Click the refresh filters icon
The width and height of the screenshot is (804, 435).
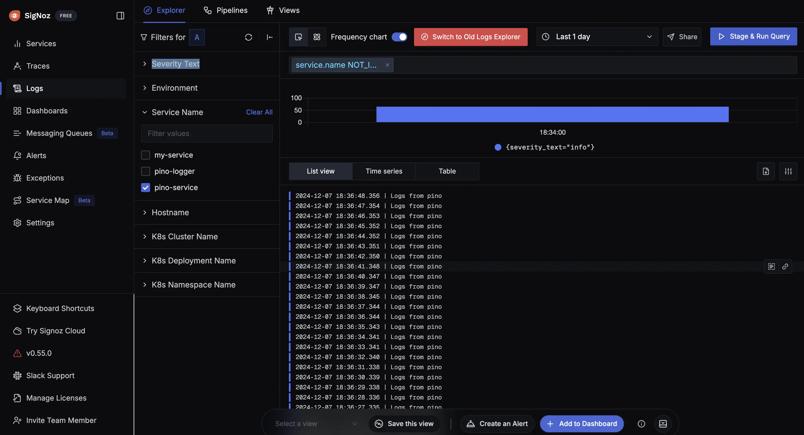coord(248,37)
